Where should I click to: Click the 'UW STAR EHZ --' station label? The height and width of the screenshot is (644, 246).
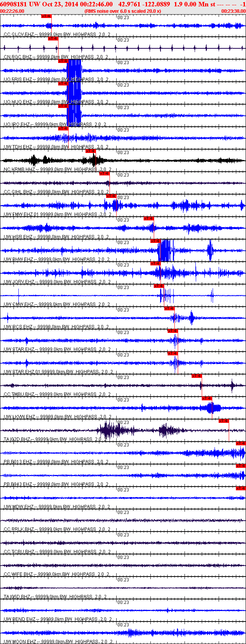point(21,349)
